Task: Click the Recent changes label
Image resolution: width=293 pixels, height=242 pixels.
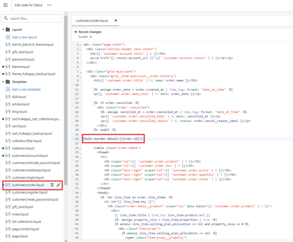Action: (90, 32)
